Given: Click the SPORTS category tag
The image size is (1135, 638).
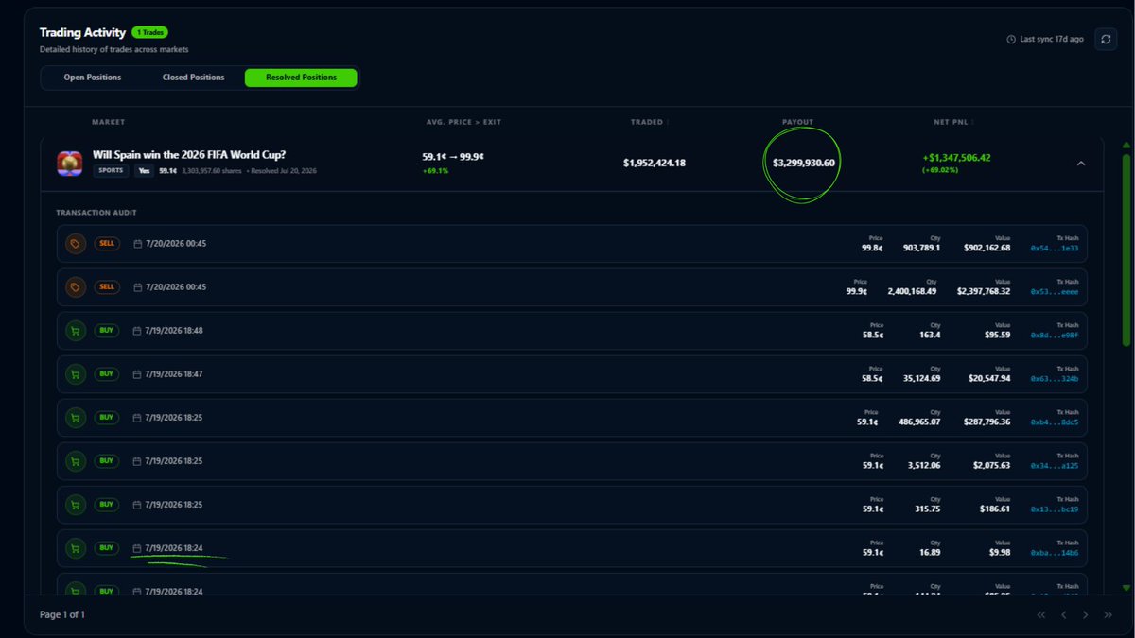Looking at the screenshot, I should (112, 171).
